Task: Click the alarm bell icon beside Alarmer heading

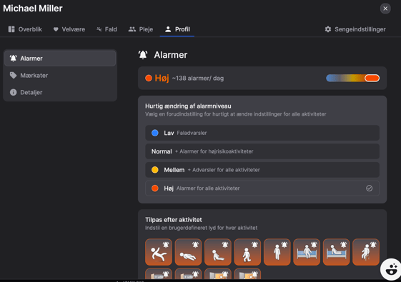Action: (143, 55)
